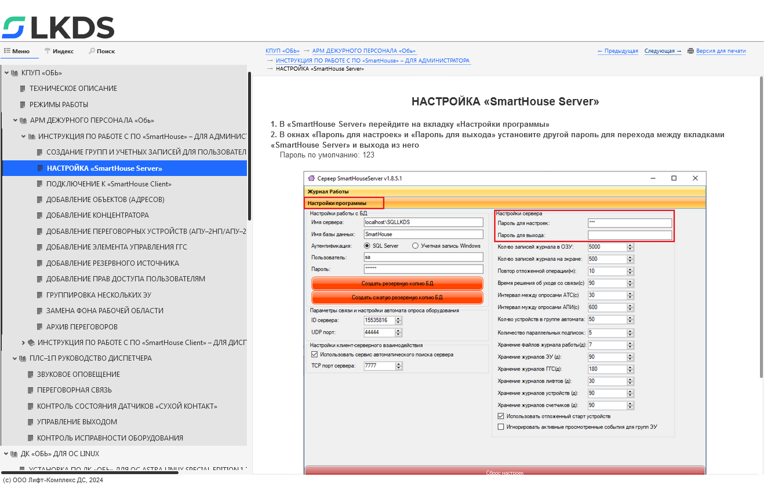The height and width of the screenshot is (488, 764).
Task: Open the АРМ ДЕЖУРНОГО ПЕРСОНАЛА «Обь» breadcrumb link
Action: [x=364, y=51]
